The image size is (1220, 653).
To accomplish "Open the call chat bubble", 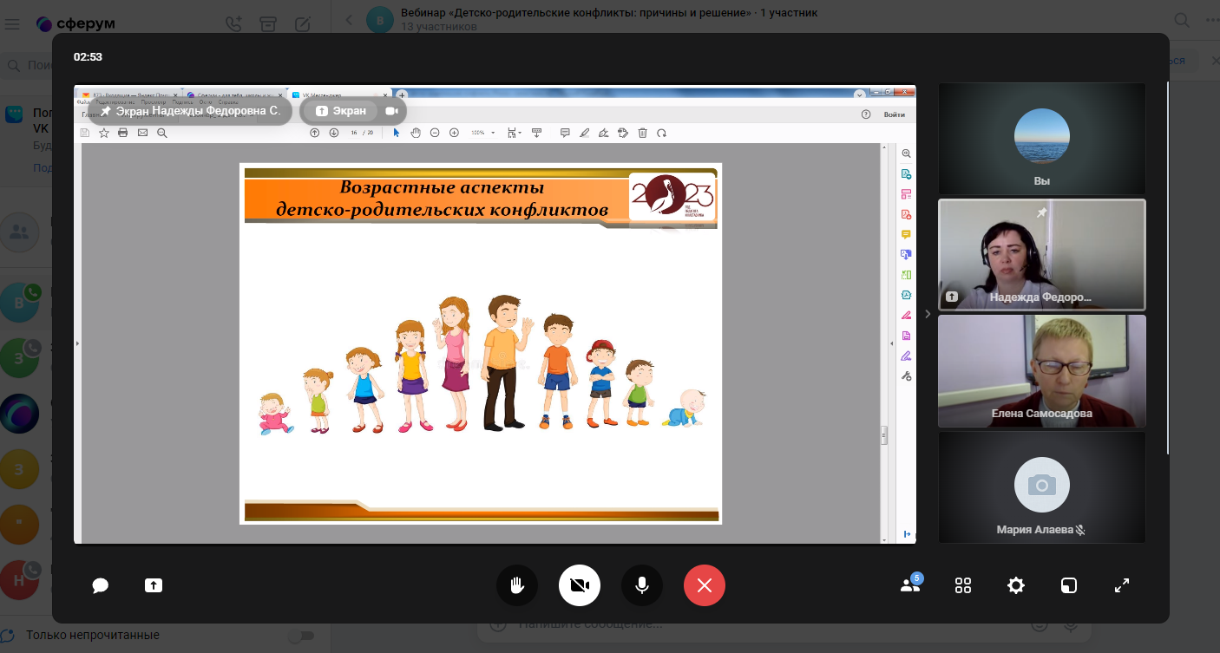I will pyautogui.click(x=101, y=585).
